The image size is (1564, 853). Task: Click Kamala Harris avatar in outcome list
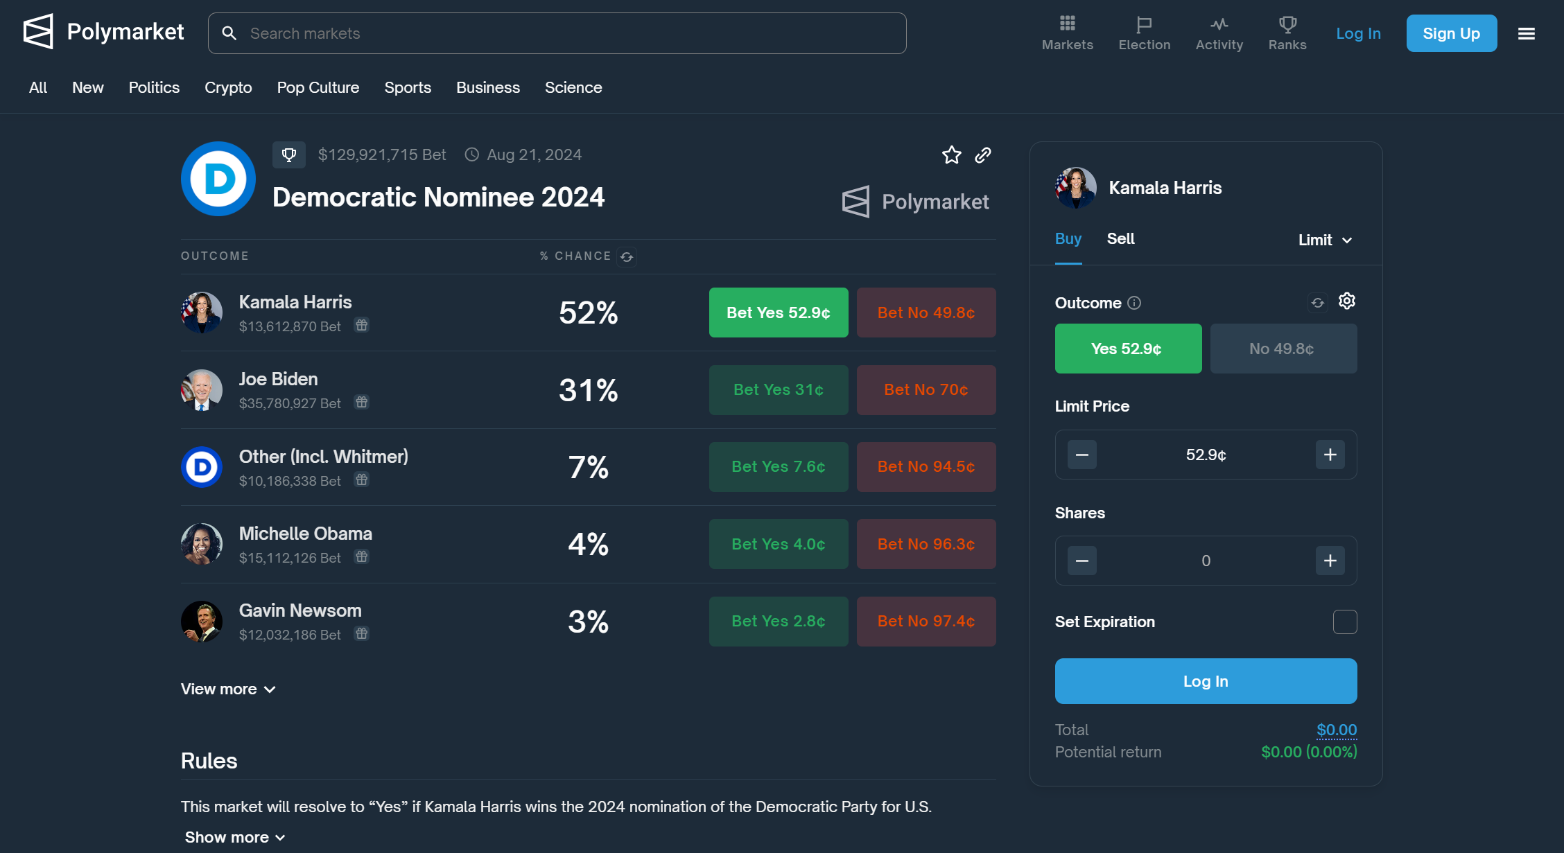pyautogui.click(x=202, y=313)
